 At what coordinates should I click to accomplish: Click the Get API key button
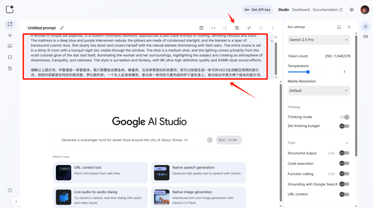[257, 10]
